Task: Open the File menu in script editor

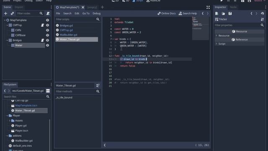Action: (x=58, y=13)
